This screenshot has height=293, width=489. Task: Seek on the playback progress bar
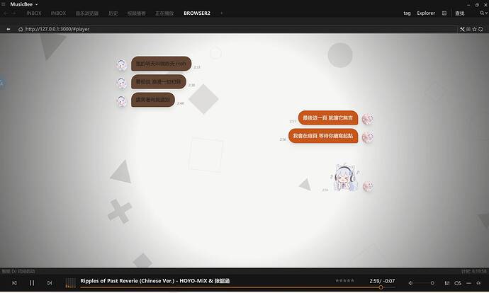(x=237, y=287)
